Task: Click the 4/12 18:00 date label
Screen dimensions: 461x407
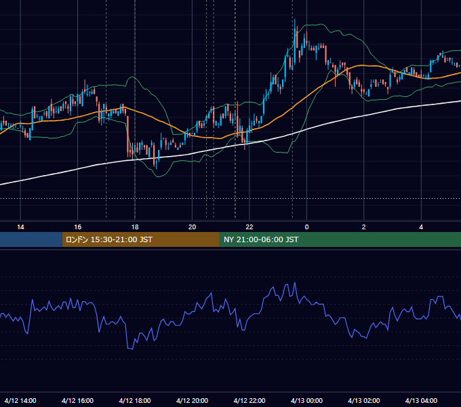Action: pyautogui.click(x=135, y=400)
